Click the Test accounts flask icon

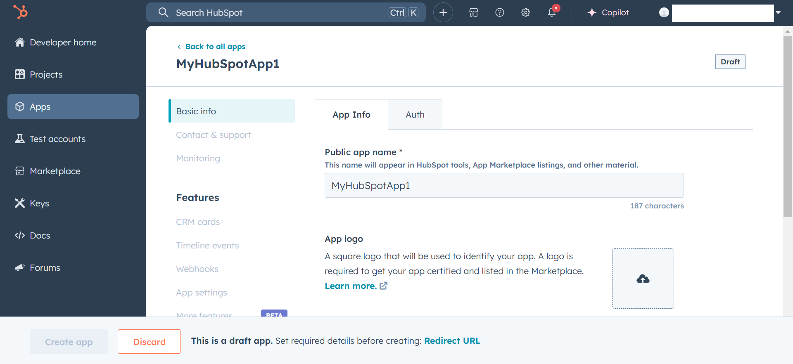pyautogui.click(x=20, y=139)
